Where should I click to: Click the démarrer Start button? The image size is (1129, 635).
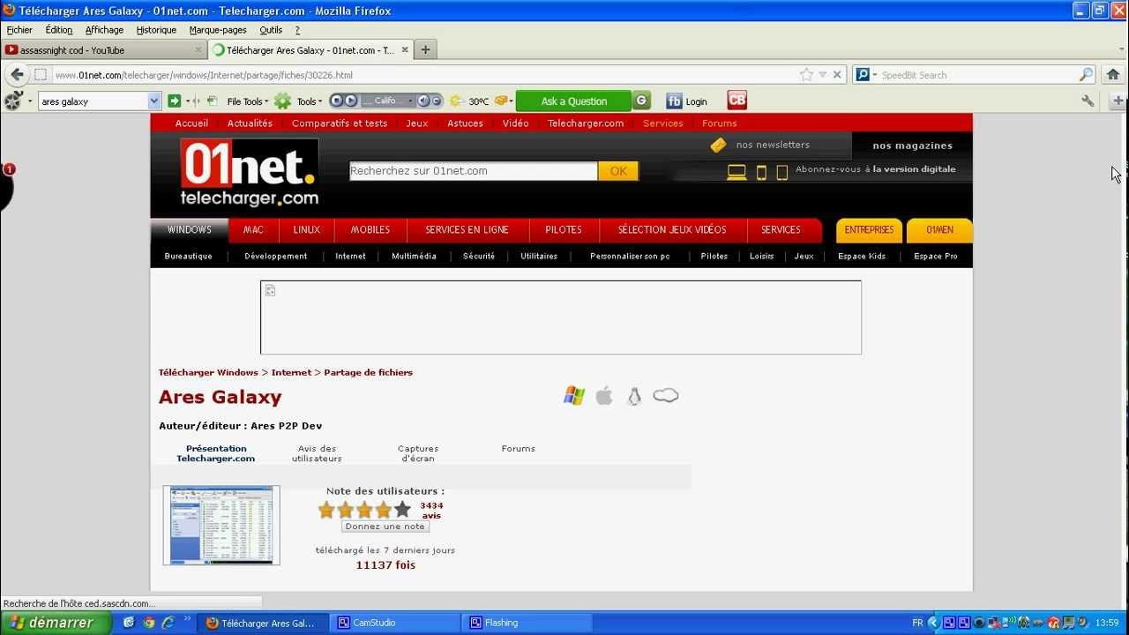tap(56, 623)
